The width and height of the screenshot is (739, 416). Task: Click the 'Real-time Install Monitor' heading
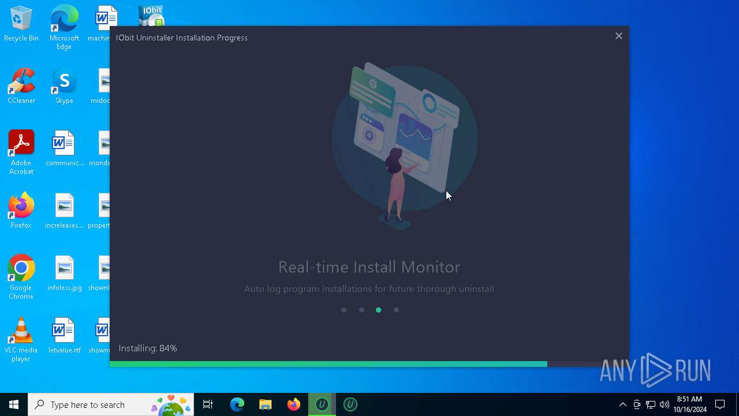pos(369,267)
